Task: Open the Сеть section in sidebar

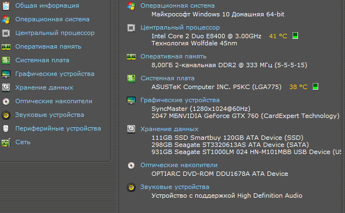Action: pyautogui.click(x=23, y=142)
